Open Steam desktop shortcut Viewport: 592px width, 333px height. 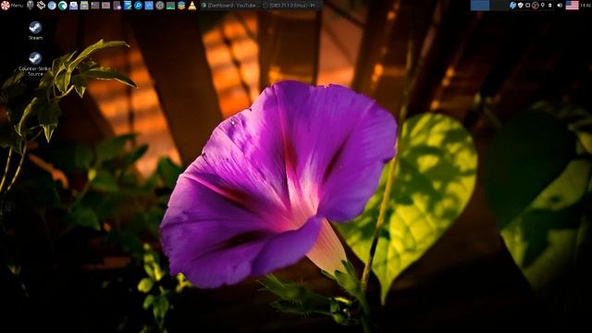pos(35,31)
